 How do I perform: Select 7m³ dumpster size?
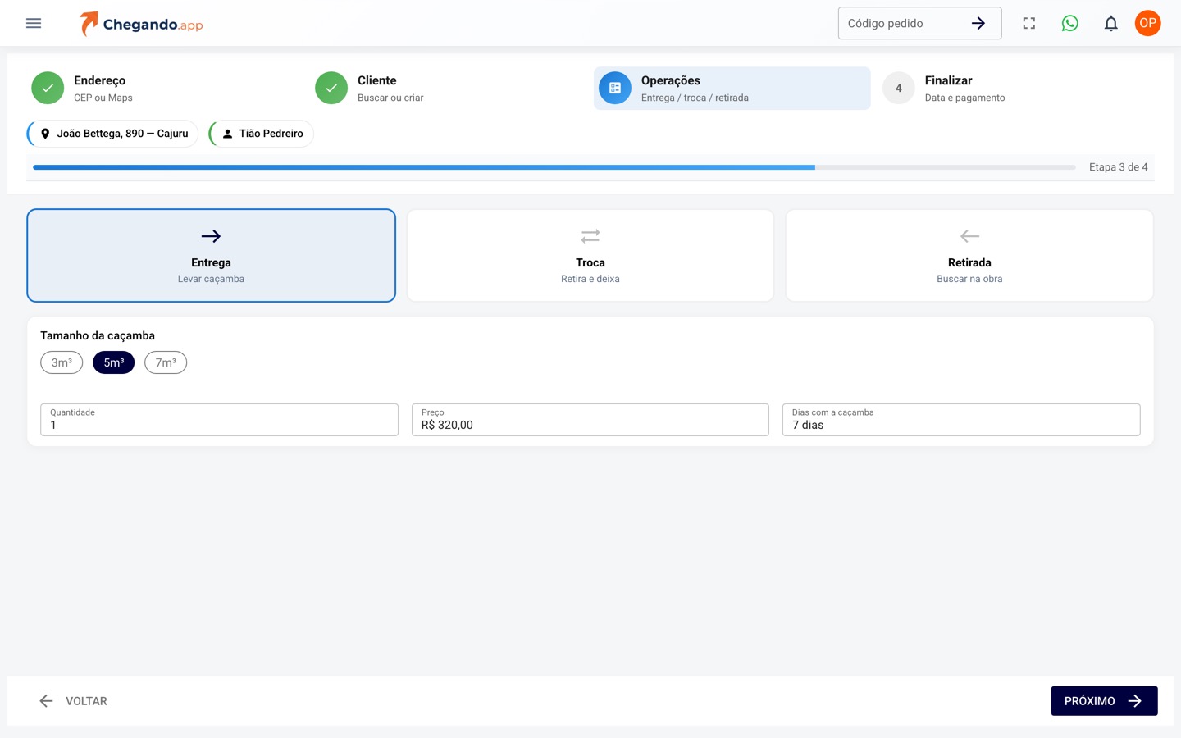point(166,362)
